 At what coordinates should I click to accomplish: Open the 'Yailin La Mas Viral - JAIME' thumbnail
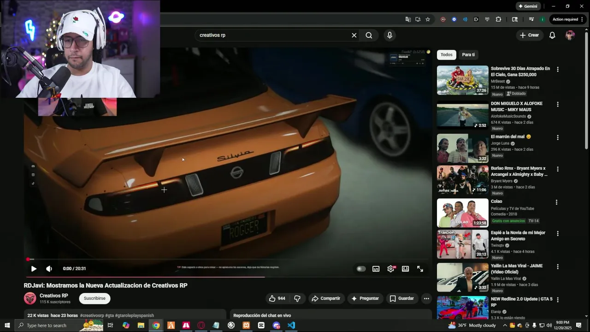point(462,277)
